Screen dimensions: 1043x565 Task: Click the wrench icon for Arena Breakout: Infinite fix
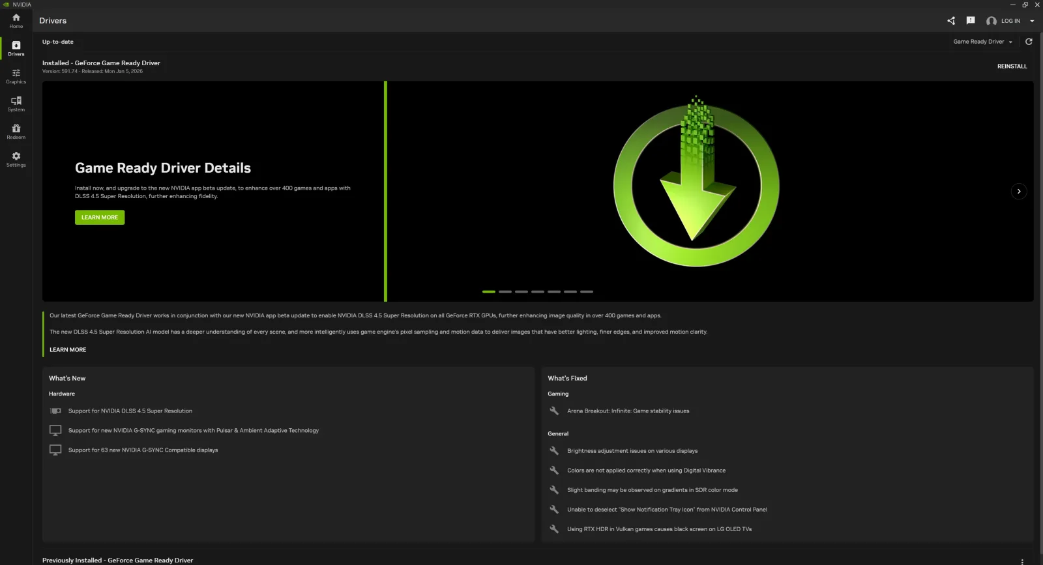554,411
